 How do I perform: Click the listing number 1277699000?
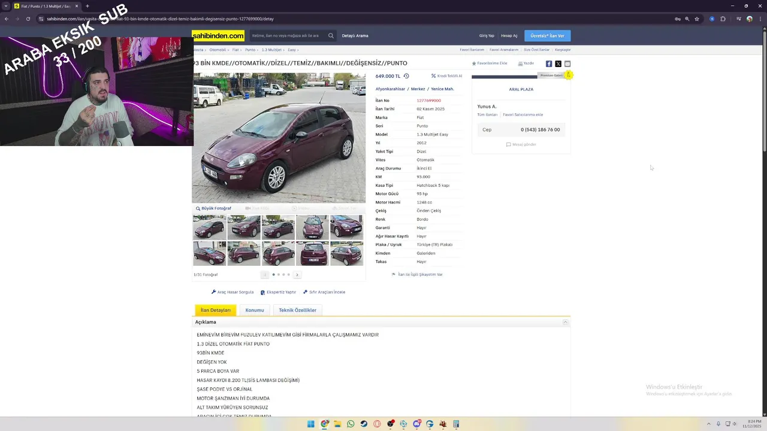point(428,101)
